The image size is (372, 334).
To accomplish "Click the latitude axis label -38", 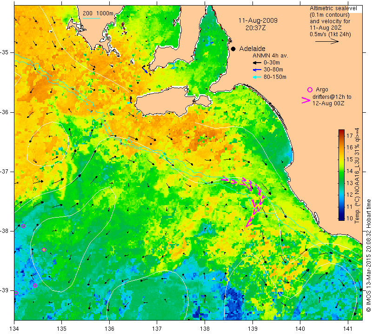I will [5, 231].
